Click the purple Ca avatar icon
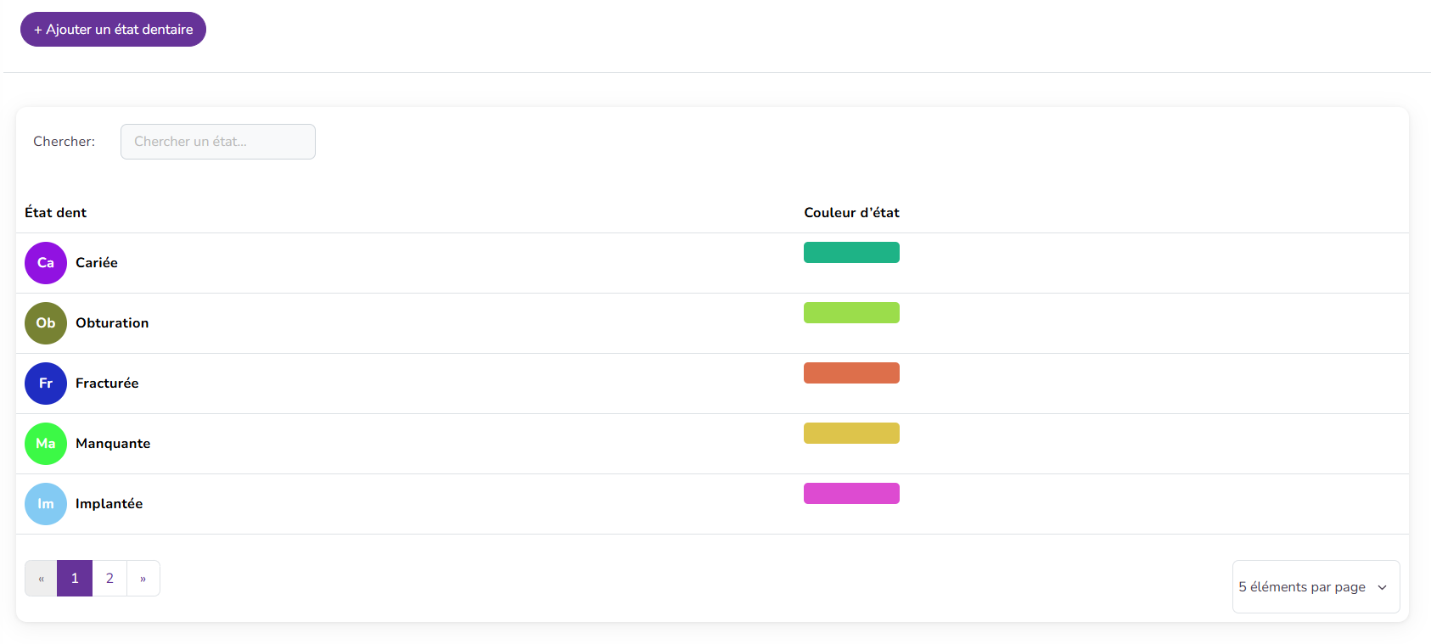 [46, 263]
